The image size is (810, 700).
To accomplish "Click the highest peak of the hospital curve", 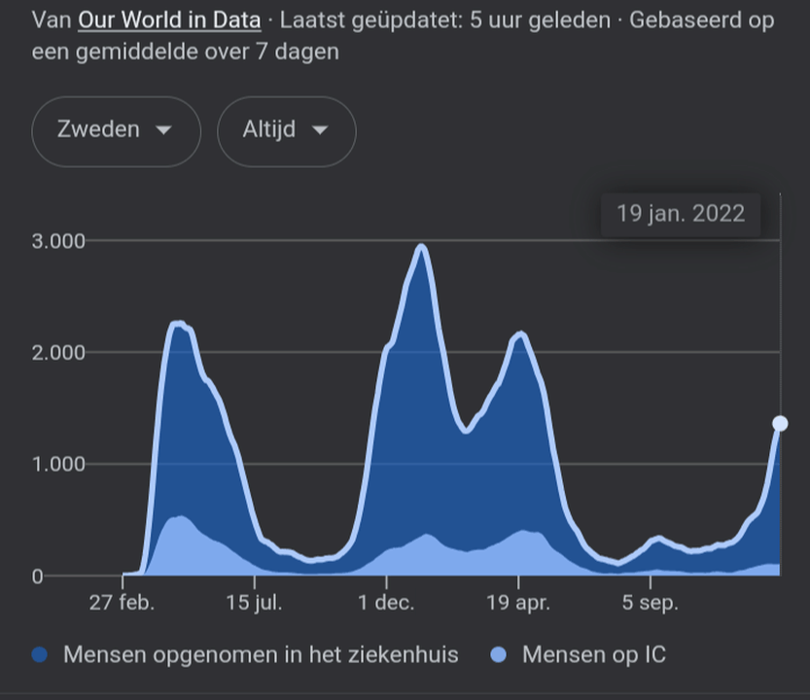I will tap(421, 247).
